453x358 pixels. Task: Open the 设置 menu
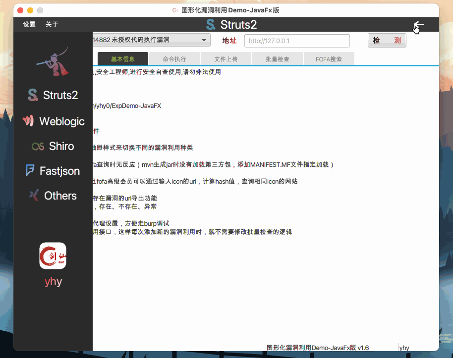(29, 24)
